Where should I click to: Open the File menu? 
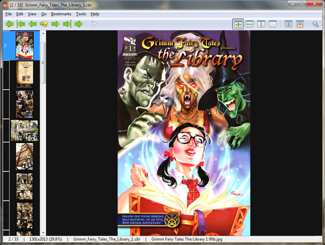pyautogui.click(x=9, y=14)
